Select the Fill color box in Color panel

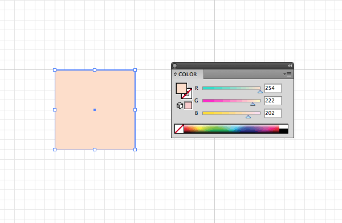pos(181,88)
